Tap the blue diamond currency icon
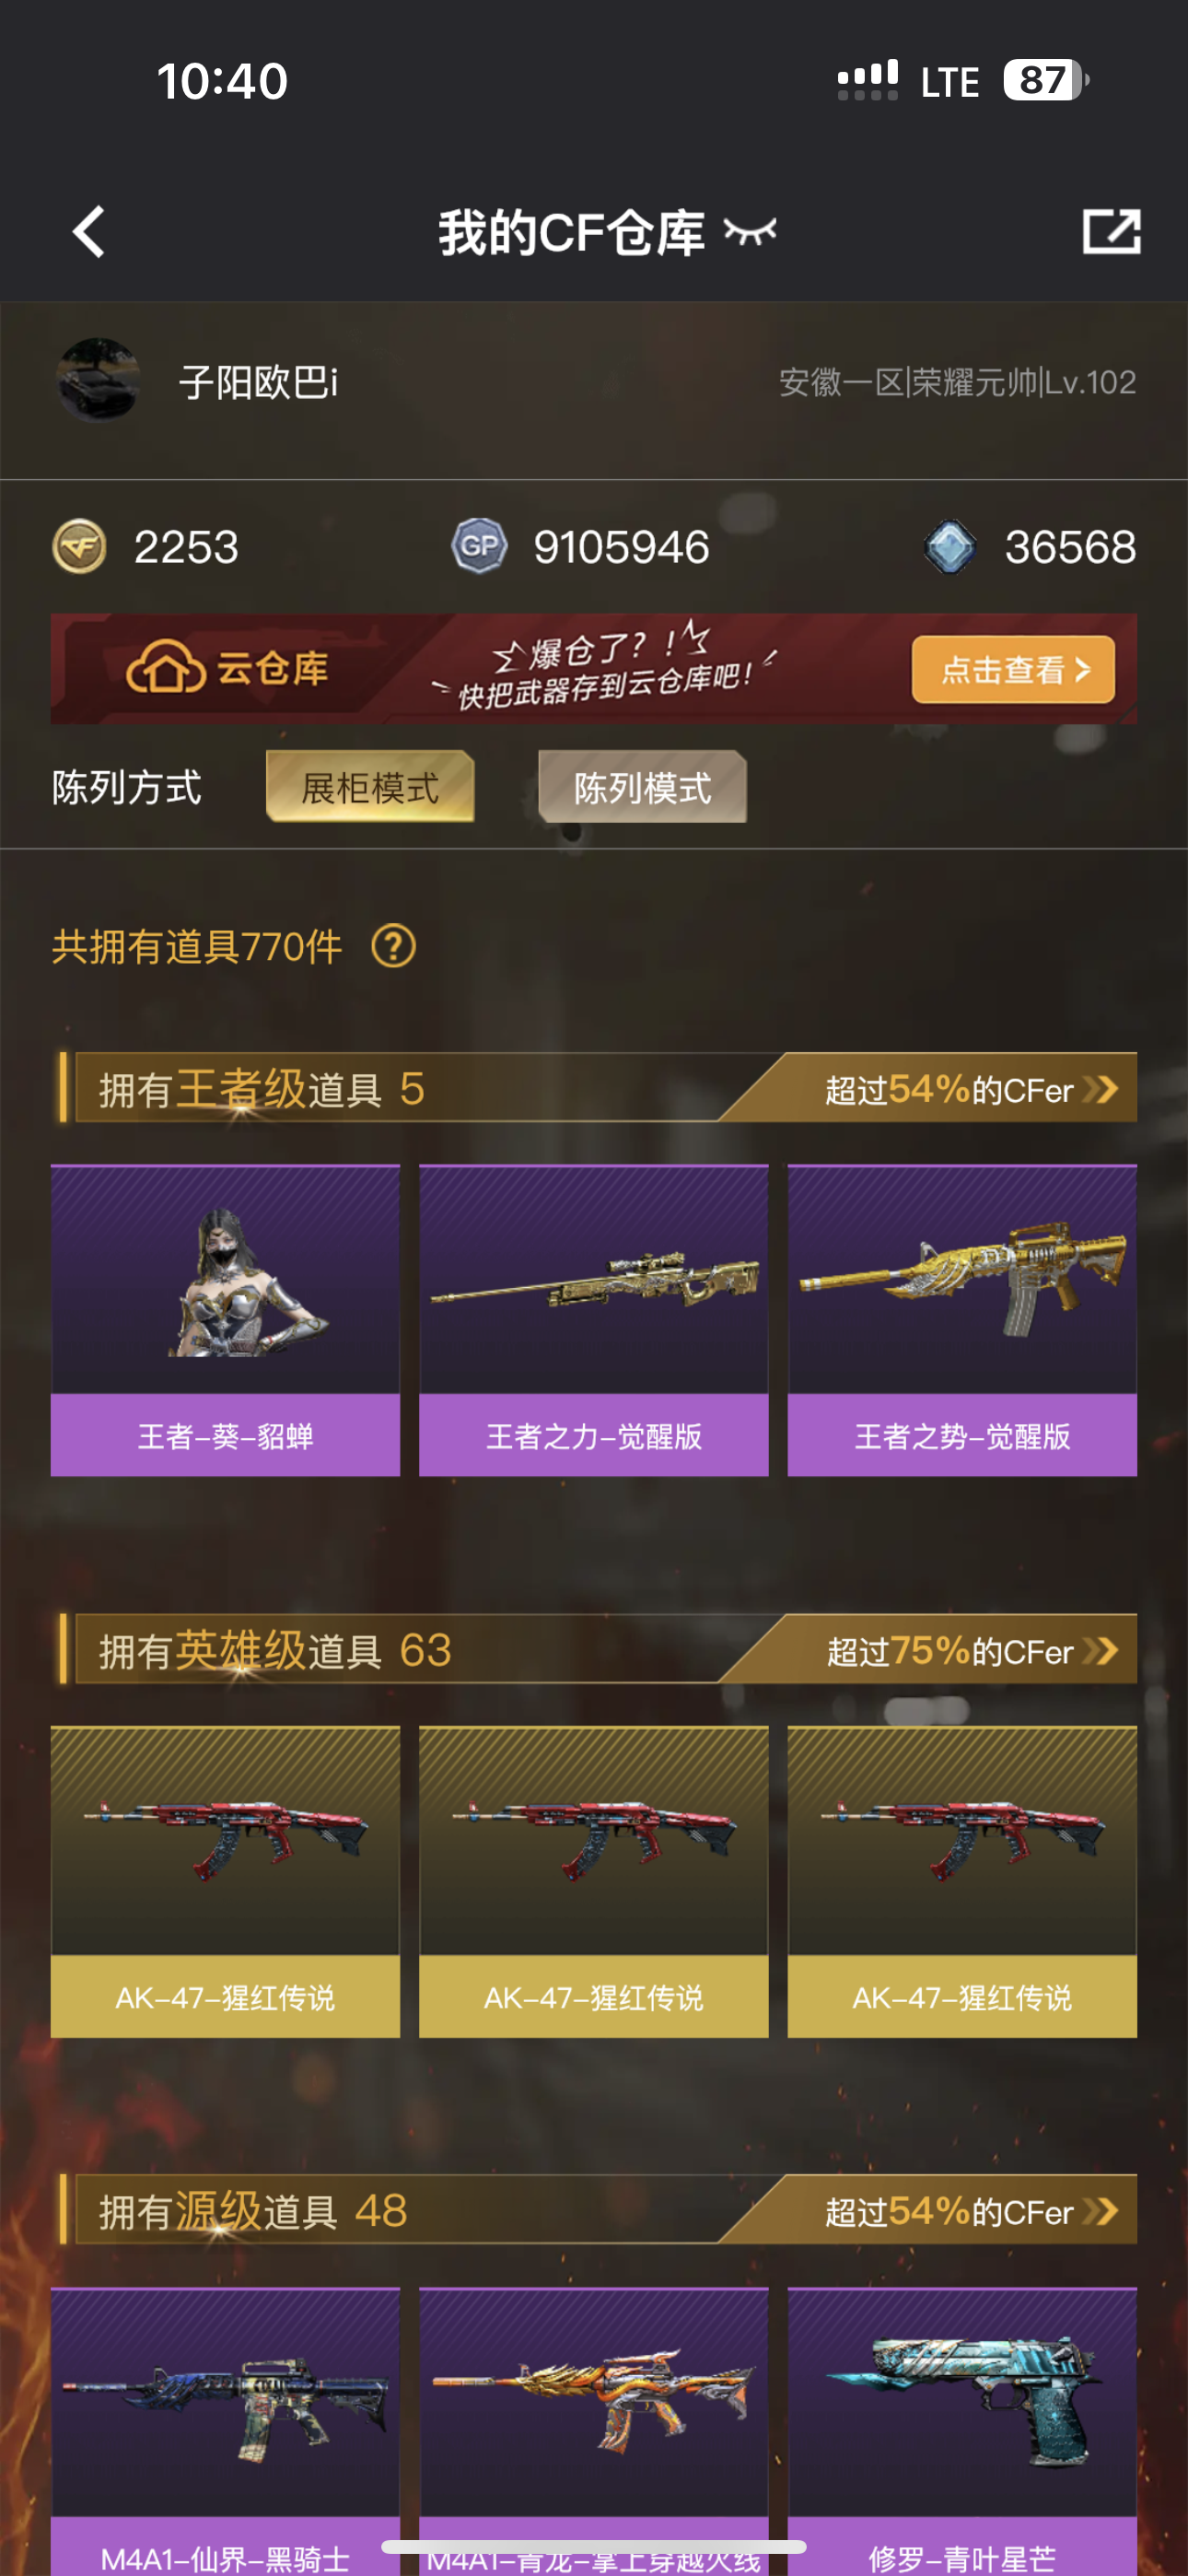 pos(949,547)
